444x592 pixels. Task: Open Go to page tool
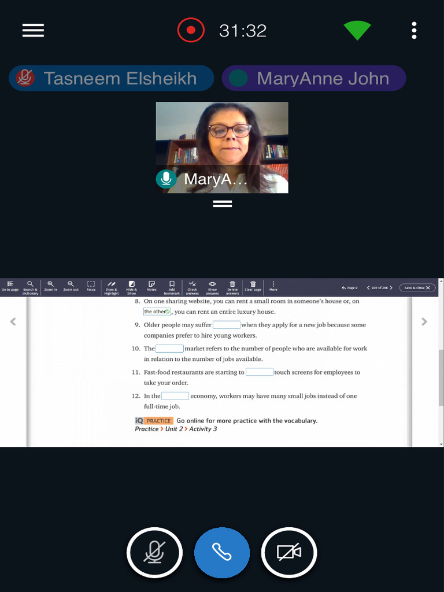tap(10, 286)
